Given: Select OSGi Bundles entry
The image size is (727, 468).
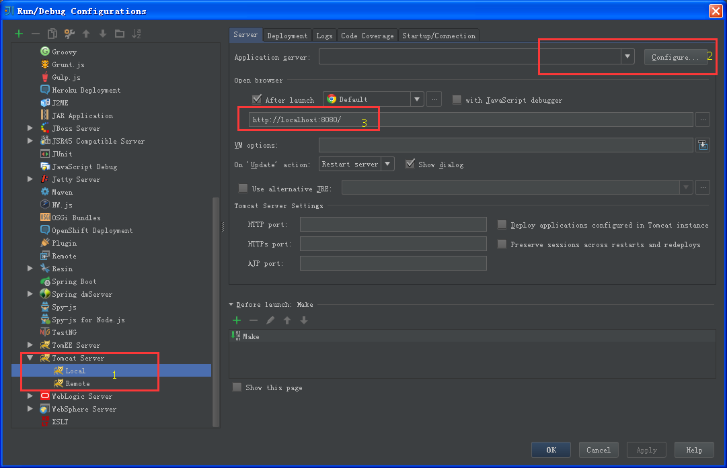Looking at the screenshot, I should point(76,218).
